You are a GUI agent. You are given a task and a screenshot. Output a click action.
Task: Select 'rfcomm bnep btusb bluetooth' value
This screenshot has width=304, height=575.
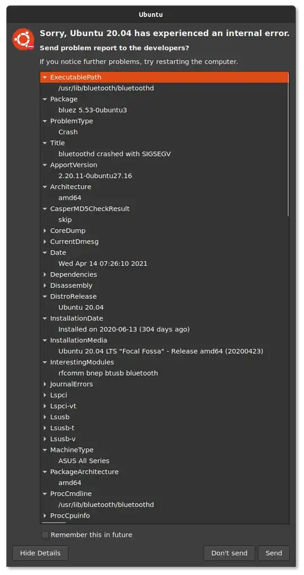(x=108, y=373)
